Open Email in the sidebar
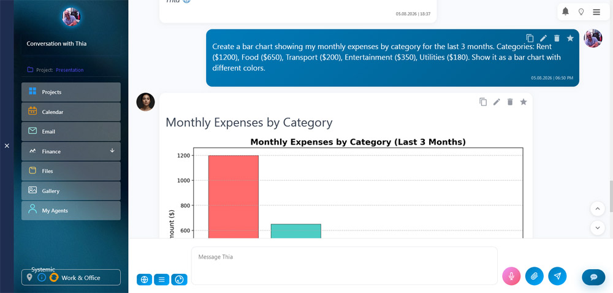The height and width of the screenshot is (293, 613). click(70, 132)
